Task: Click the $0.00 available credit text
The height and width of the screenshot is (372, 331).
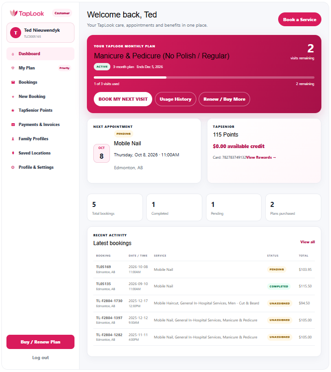Action: 239,146
